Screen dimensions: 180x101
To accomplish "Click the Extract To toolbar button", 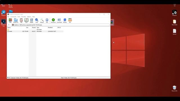I will click(x=16, y=20).
